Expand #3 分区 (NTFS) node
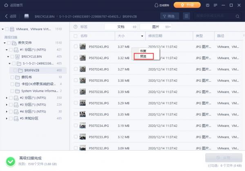The width and height of the screenshot is (245, 171). [x=7, y=104]
